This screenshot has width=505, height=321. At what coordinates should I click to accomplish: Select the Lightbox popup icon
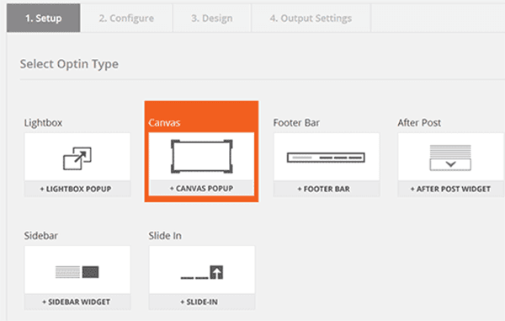tap(77, 158)
